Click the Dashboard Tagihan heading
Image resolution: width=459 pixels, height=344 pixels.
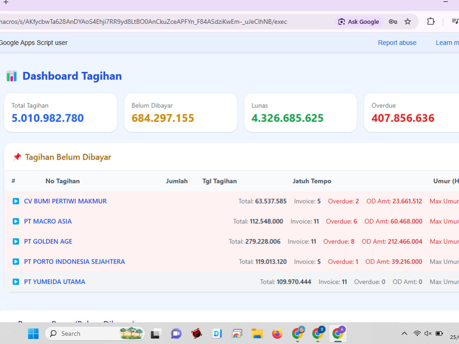72,76
